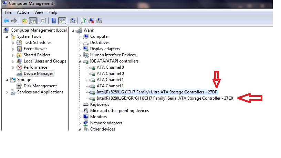Click the Computer category icon
Screen dimensions: 281x158
click(86, 36)
